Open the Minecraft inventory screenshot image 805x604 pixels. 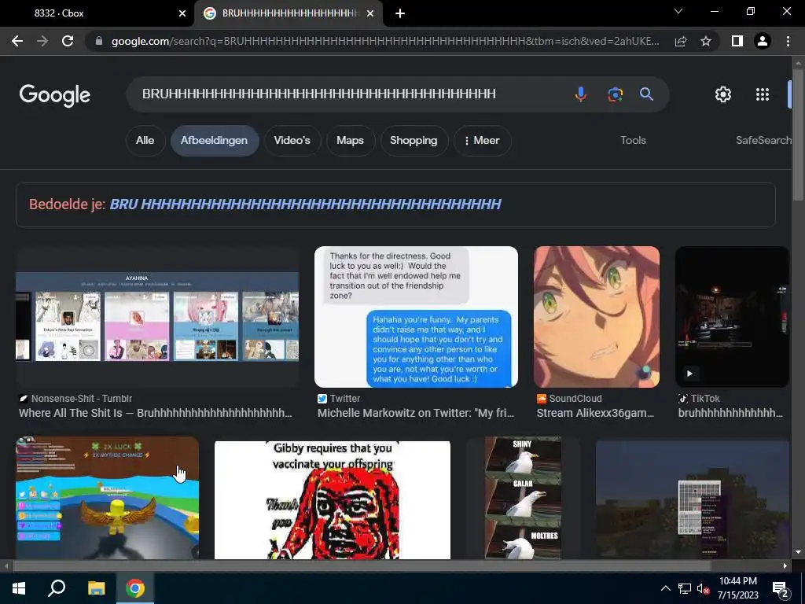click(x=693, y=500)
